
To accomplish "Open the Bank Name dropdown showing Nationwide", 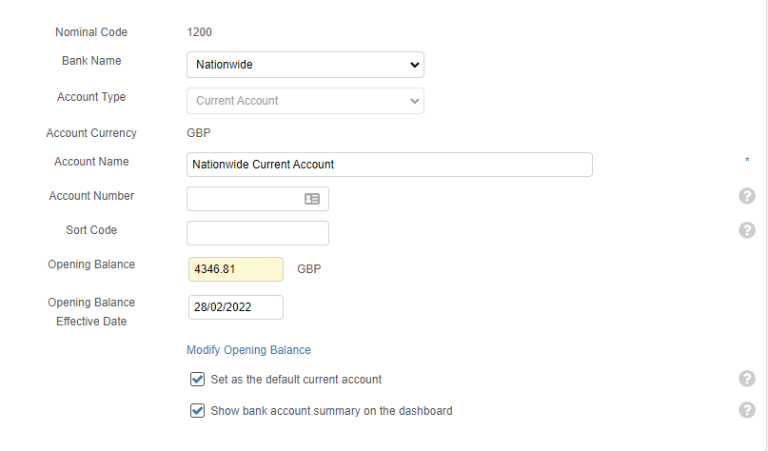I will click(x=305, y=65).
